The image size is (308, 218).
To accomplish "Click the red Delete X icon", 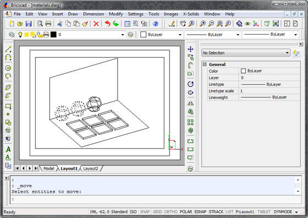I will tap(96, 24).
